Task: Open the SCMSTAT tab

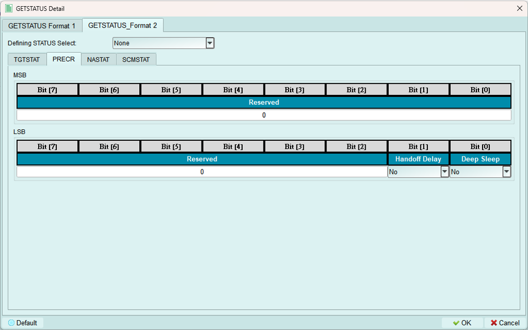Action: [x=136, y=59]
